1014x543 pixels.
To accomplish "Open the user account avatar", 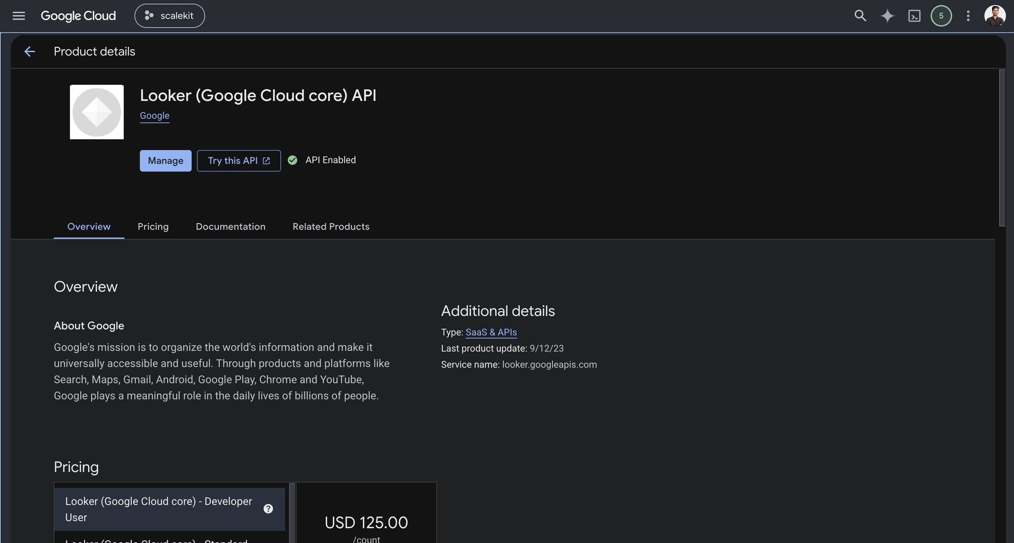I will (x=994, y=16).
